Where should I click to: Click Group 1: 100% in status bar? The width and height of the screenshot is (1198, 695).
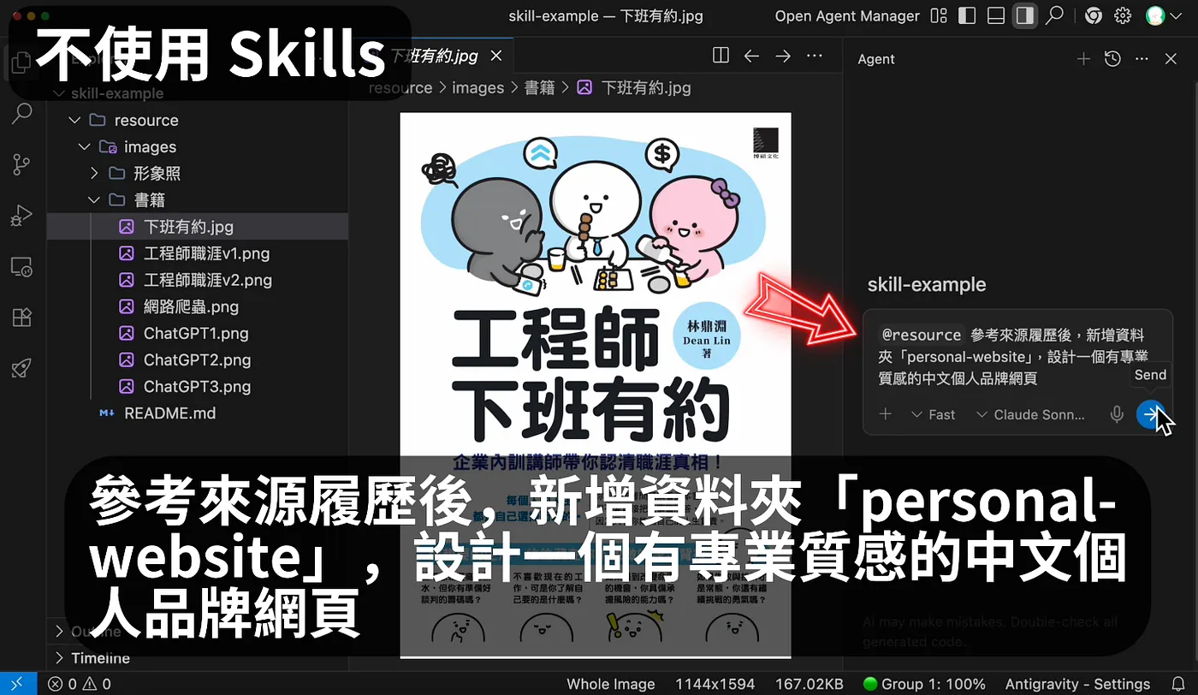pos(924,684)
